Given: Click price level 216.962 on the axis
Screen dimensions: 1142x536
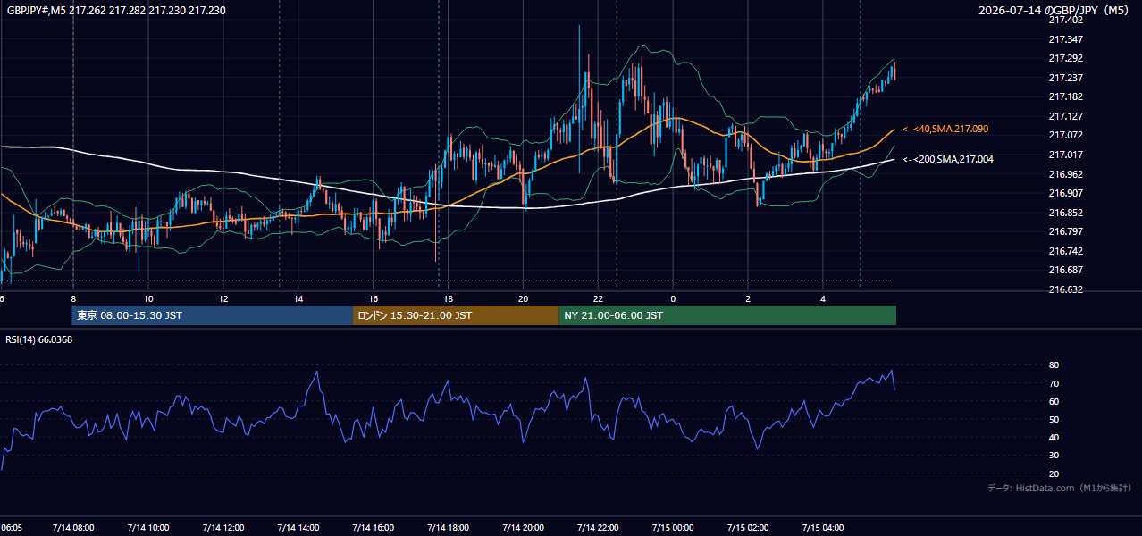Looking at the screenshot, I should pyautogui.click(x=1065, y=173).
